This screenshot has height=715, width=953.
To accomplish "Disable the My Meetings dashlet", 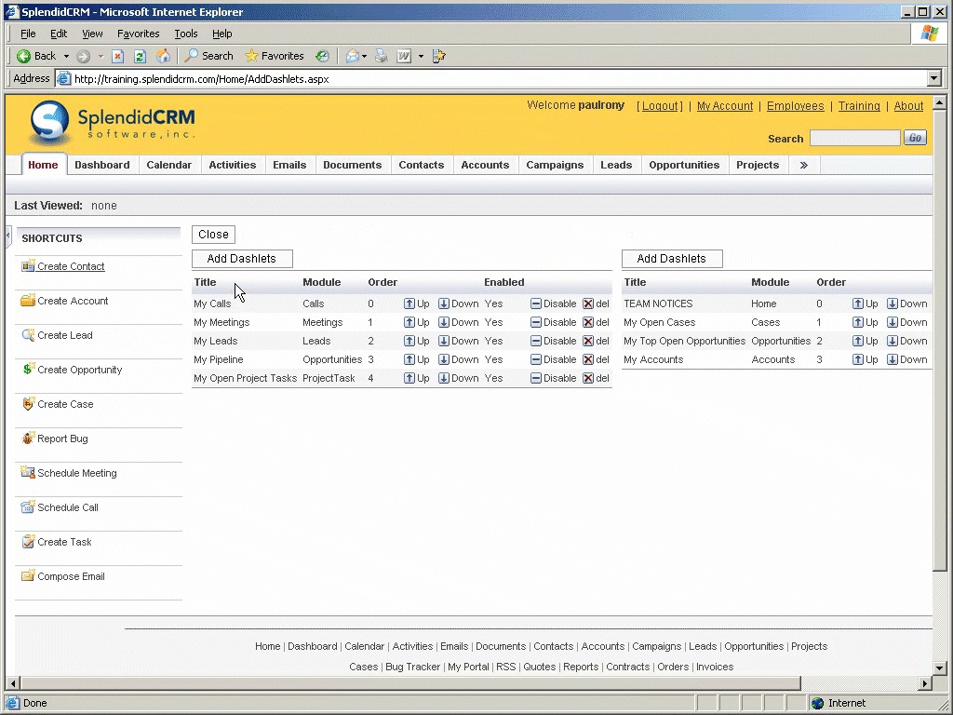I will pos(554,322).
